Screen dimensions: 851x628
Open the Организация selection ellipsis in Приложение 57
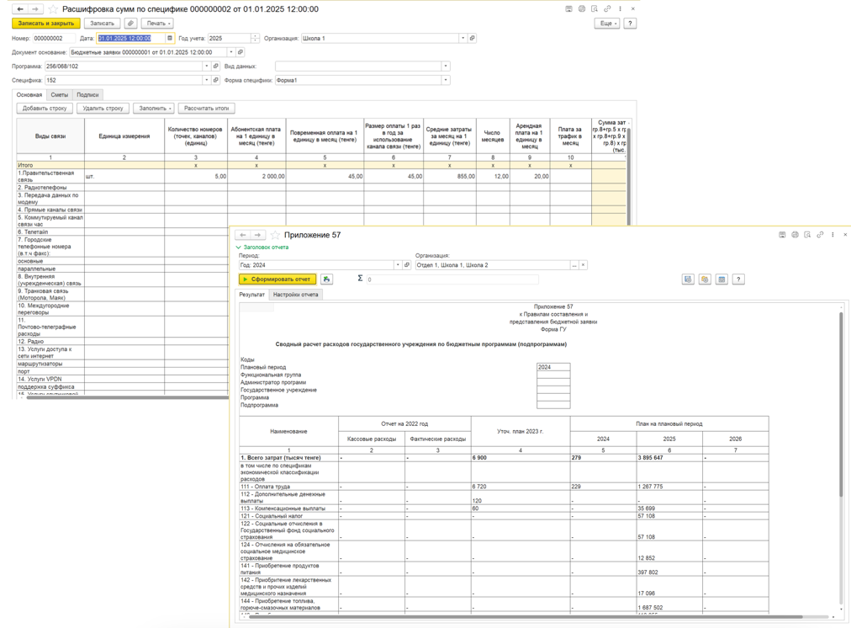point(574,265)
